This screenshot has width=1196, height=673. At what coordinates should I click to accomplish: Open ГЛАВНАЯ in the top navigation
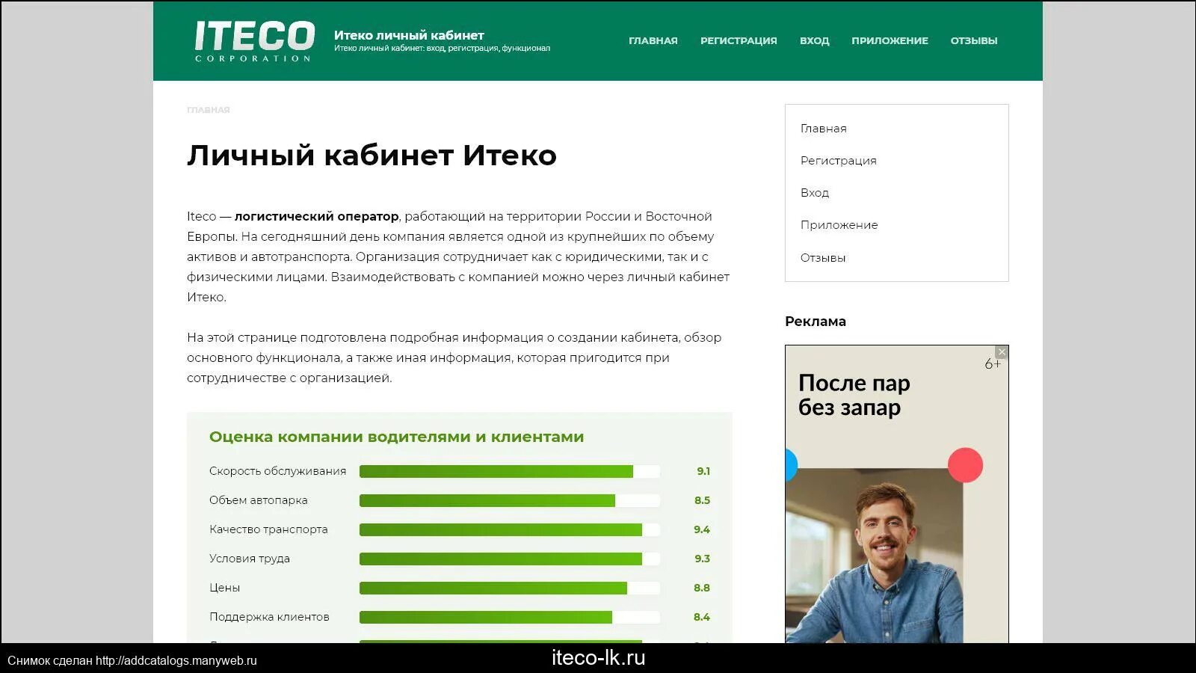(x=653, y=41)
